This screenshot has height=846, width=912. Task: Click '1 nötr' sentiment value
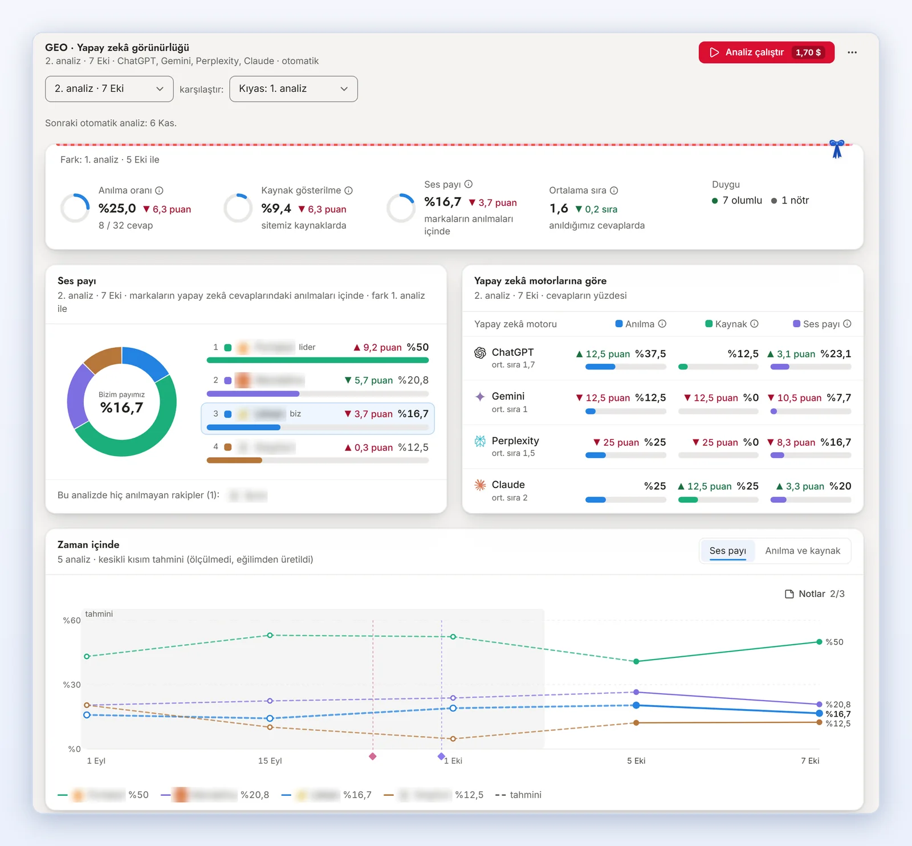pyautogui.click(x=790, y=201)
